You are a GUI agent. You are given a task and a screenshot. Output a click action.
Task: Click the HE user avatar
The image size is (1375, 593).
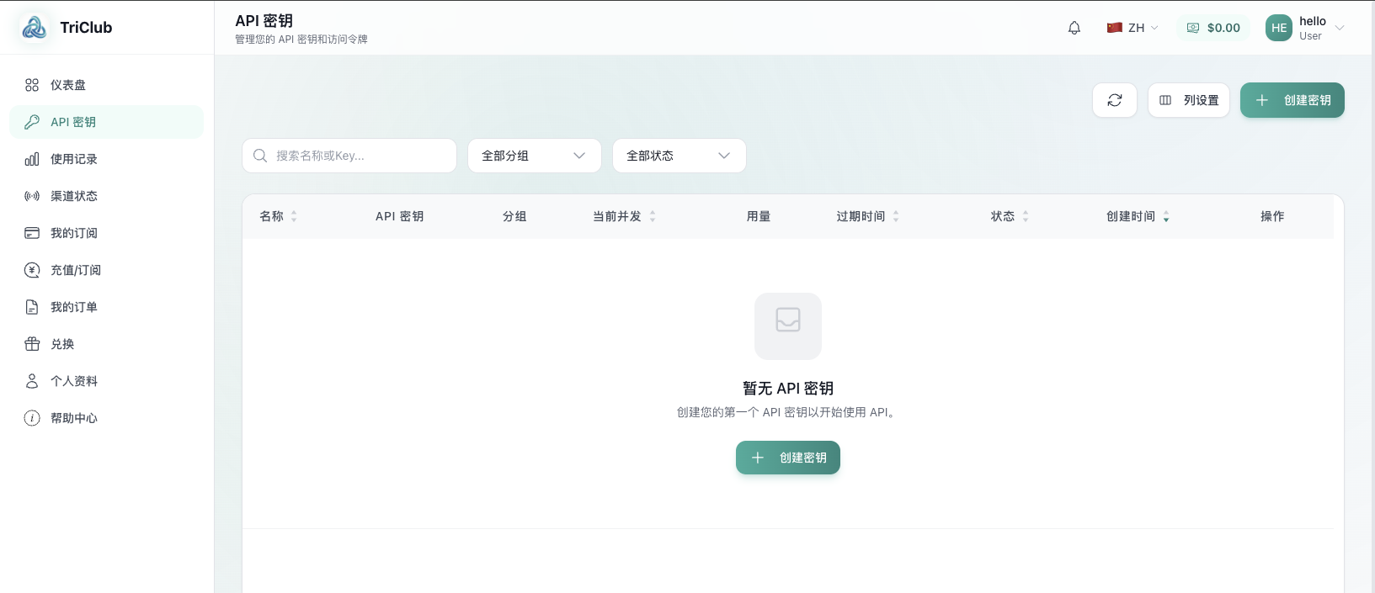coord(1279,28)
